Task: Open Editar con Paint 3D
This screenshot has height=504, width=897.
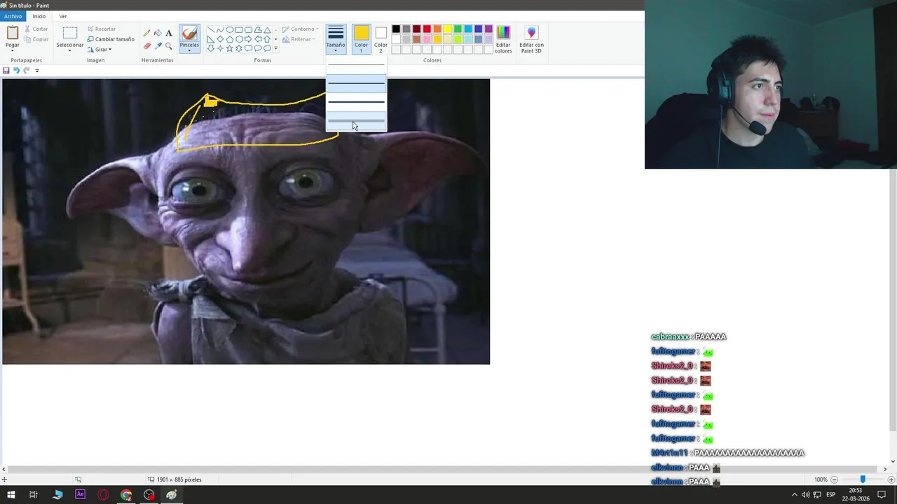Action: click(x=531, y=39)
